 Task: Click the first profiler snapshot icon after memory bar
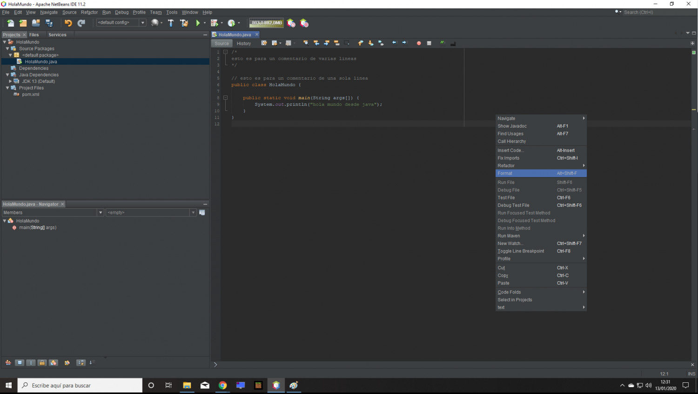point(291,23)
